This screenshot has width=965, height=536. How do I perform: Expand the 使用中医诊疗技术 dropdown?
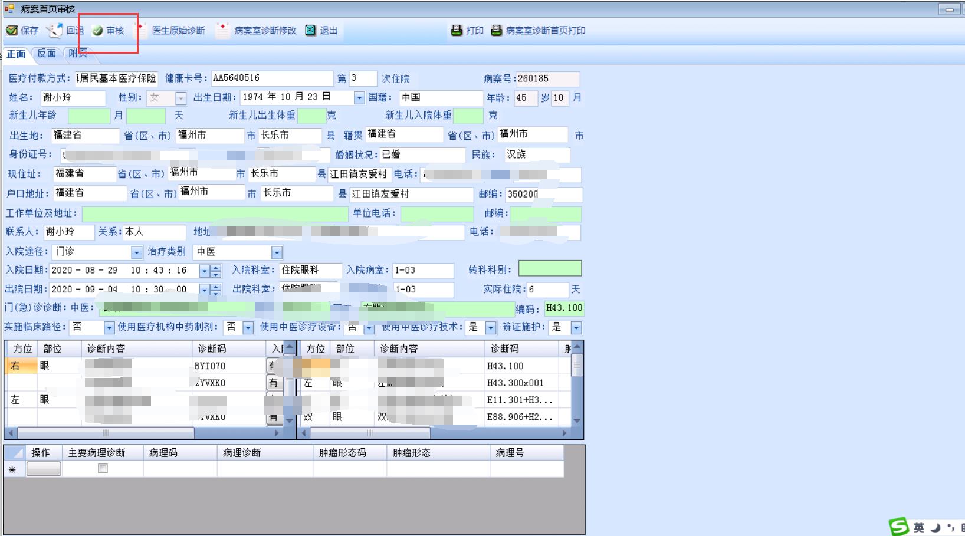(491, 327)
